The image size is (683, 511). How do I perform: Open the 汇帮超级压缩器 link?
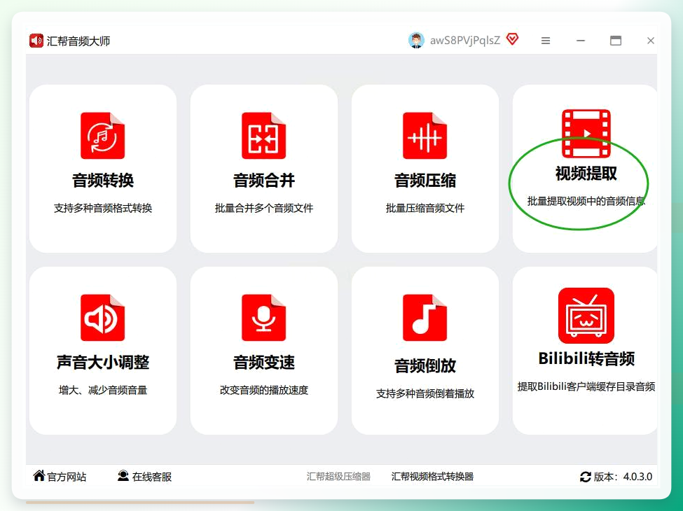click(338, 477)
